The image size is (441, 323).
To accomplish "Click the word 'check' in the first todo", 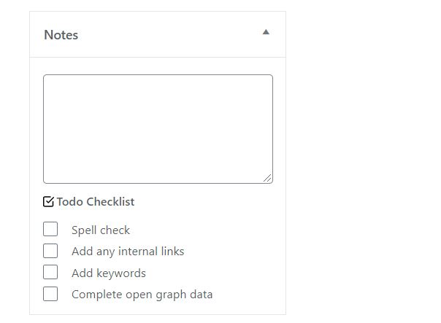I will (x=115, y=230).
